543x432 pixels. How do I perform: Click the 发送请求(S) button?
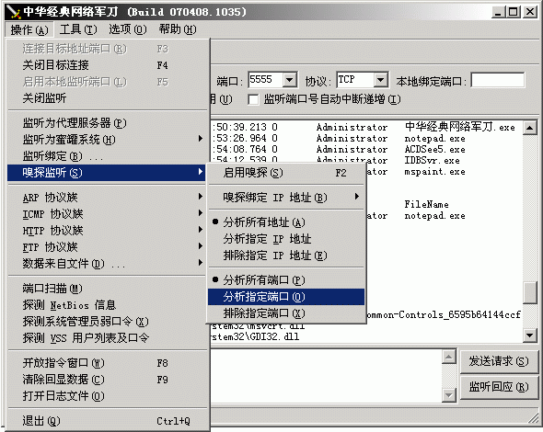point(499,361)
